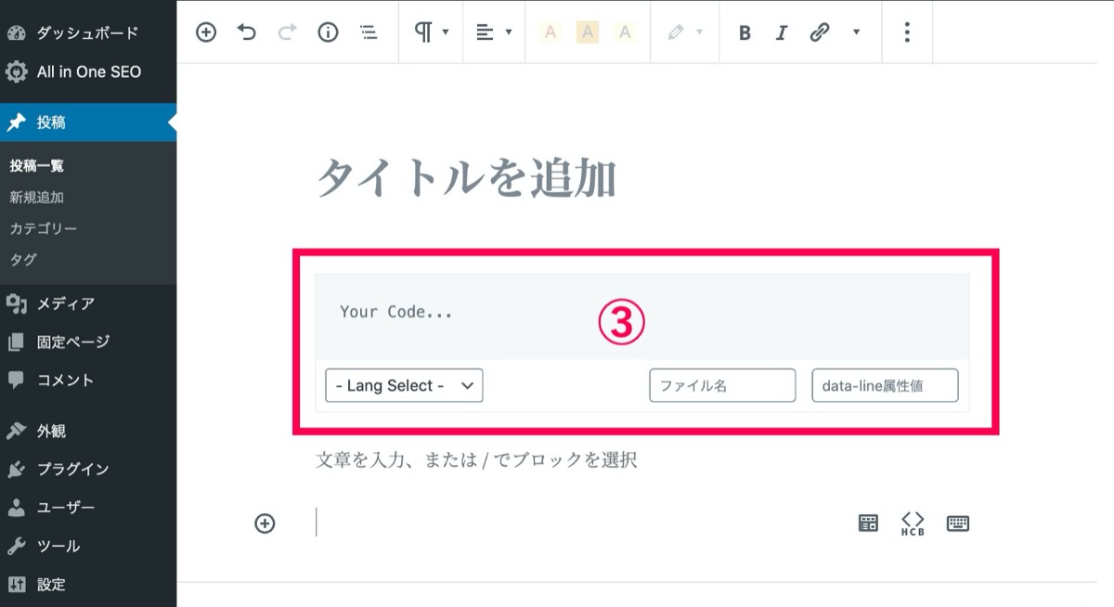Click the ファイル名 input field
The height and width of the screenshot is (607, 1114).
722,385
